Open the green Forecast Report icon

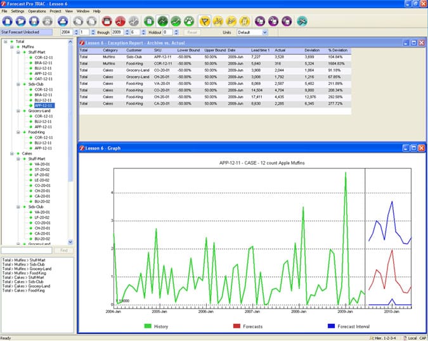click(149, 22)
